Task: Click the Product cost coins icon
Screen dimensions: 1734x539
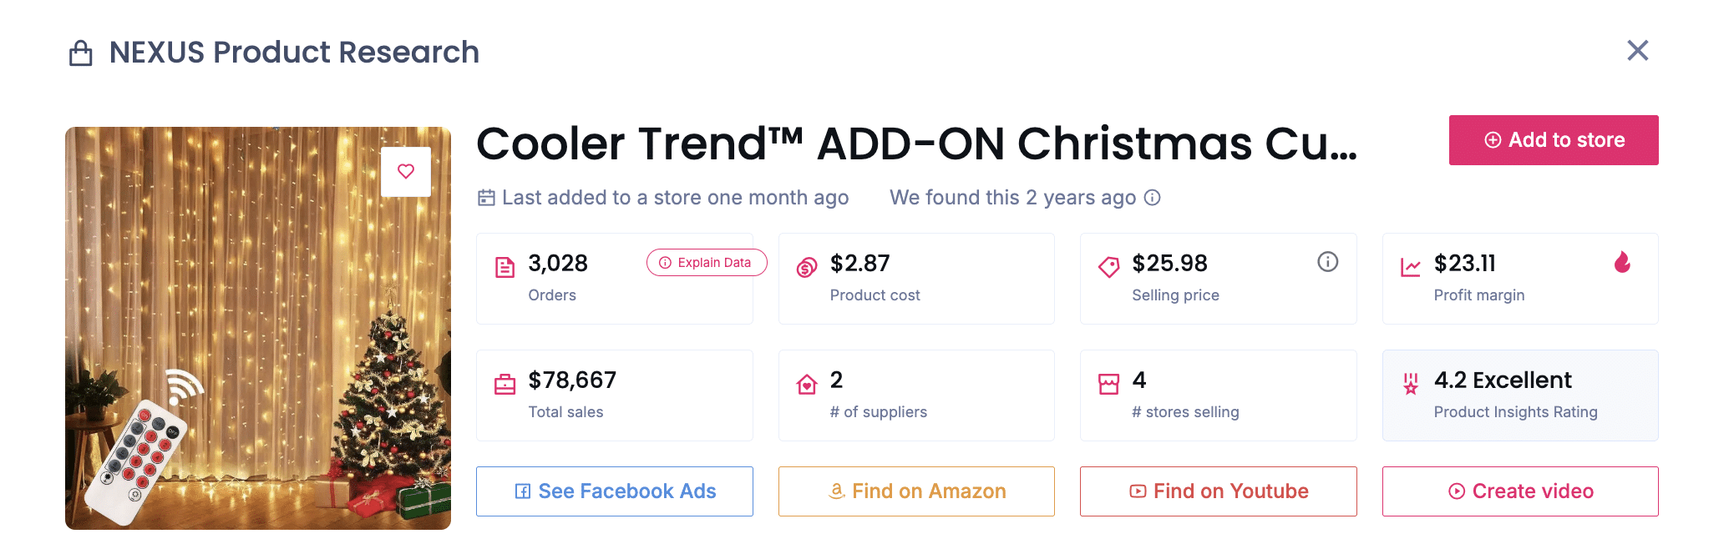Action: tap(807, 267)
